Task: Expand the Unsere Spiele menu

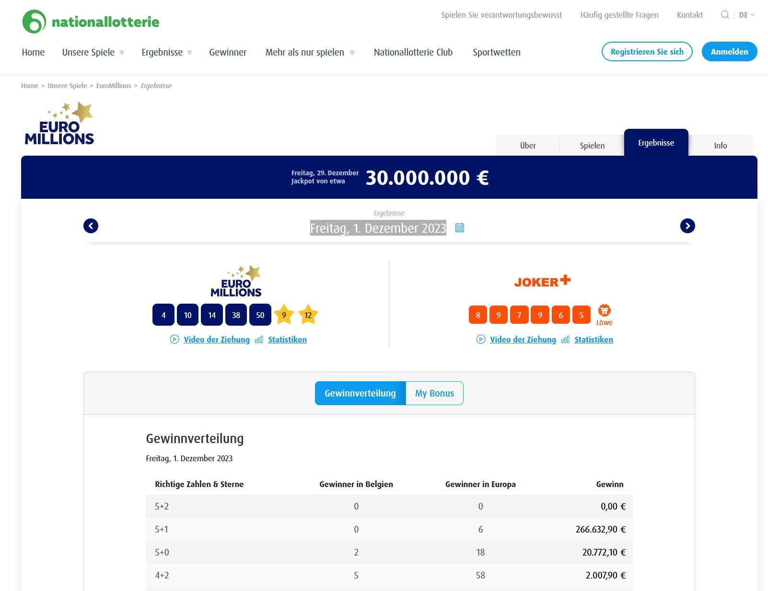Action: [x=93, y=52]
